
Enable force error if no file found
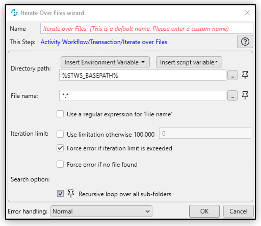(x=60, y=164)
